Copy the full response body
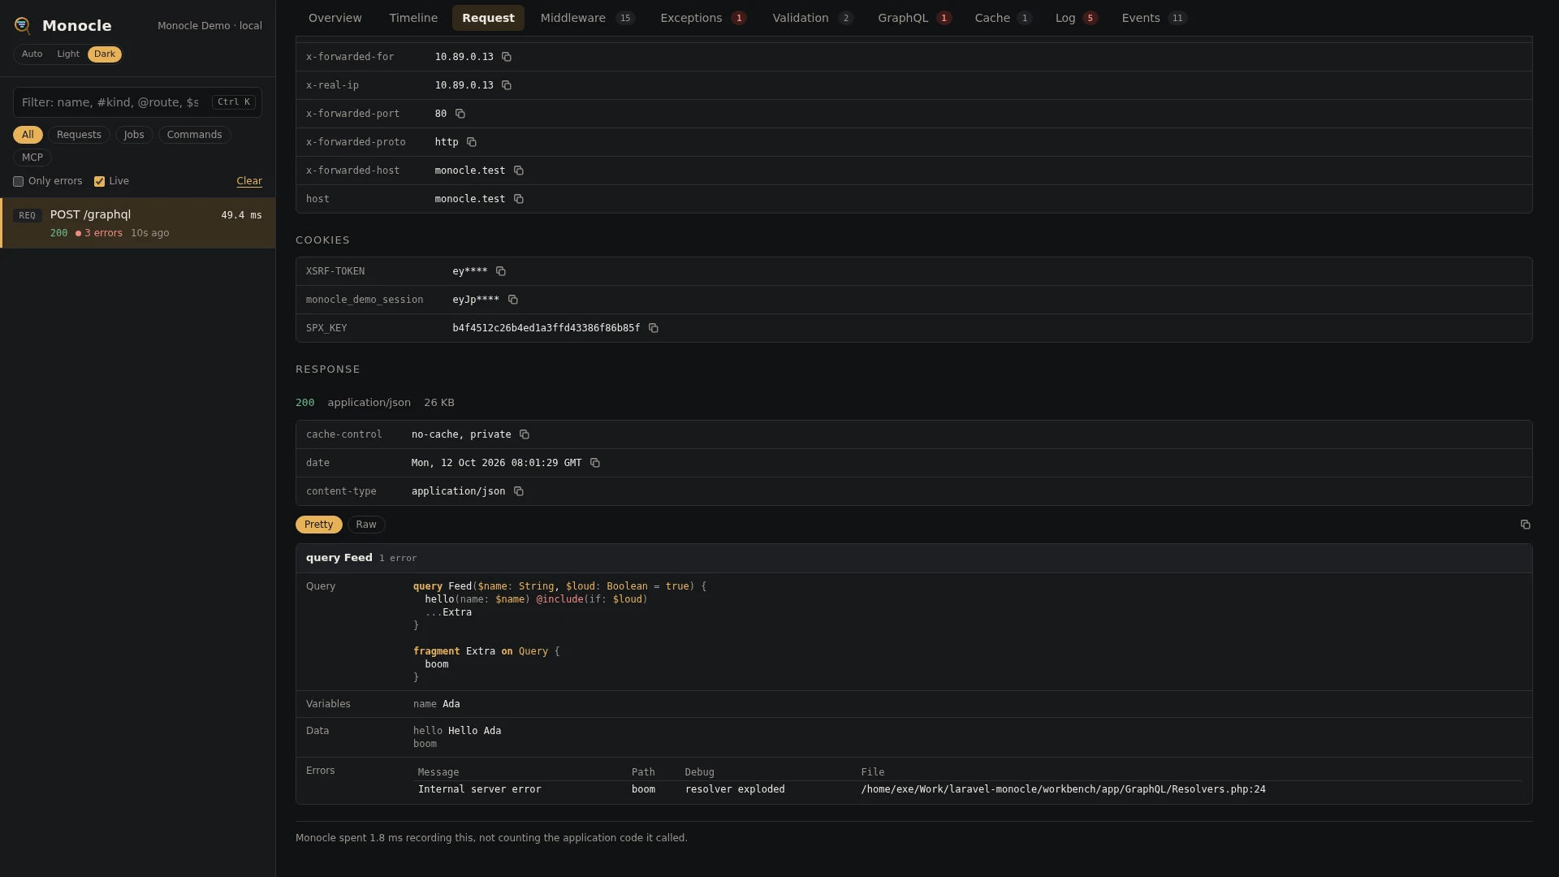 (1525, 525)
